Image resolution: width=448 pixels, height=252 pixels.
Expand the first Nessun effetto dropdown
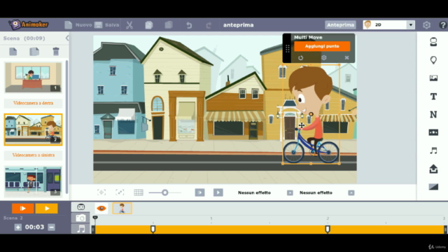point(290,193)
